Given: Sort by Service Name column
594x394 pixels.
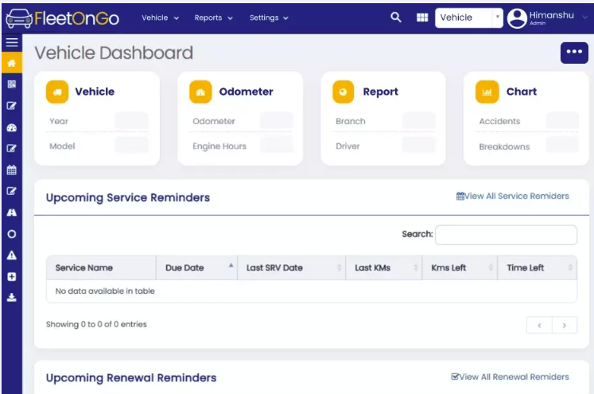Looking at the screenshot, I should point(101,267).
